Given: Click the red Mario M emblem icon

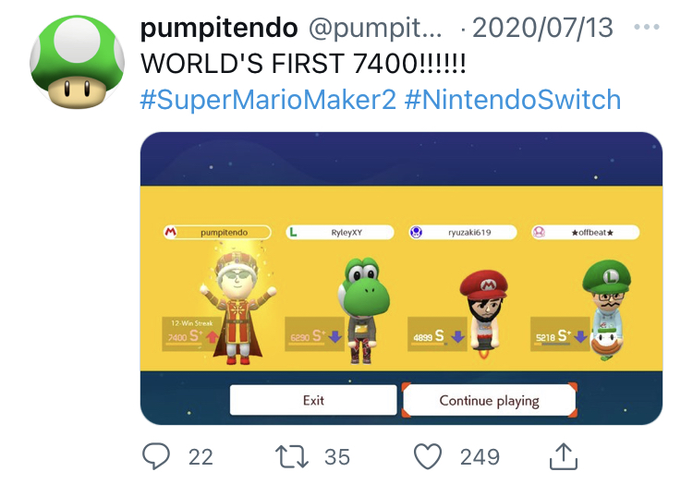Looking at the screenshot, I should 171,233.
